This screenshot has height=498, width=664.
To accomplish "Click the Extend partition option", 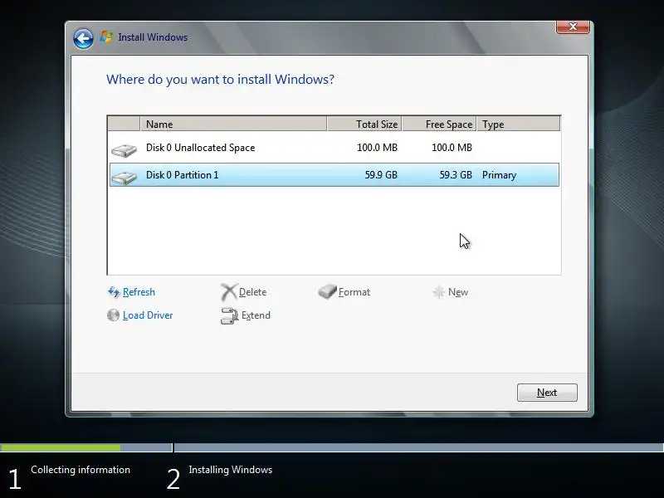I will coord(256,315).
